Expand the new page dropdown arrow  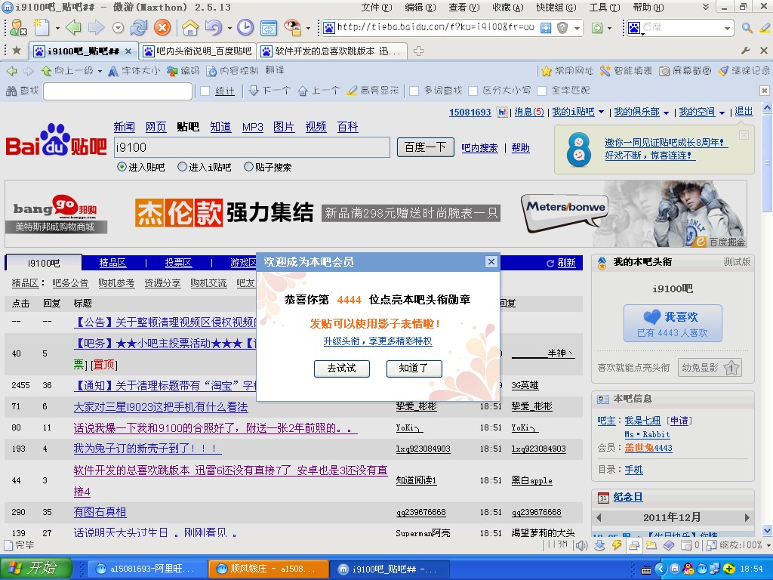57,28
